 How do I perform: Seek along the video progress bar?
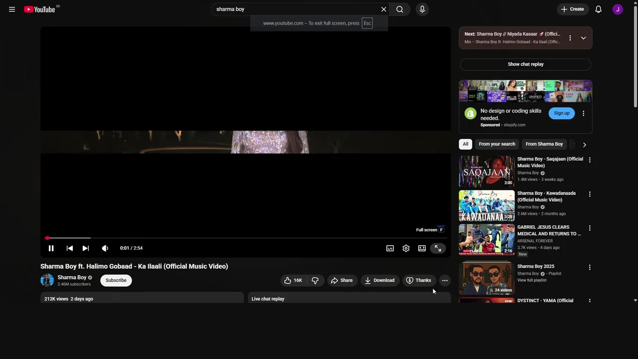pos(246,238)
